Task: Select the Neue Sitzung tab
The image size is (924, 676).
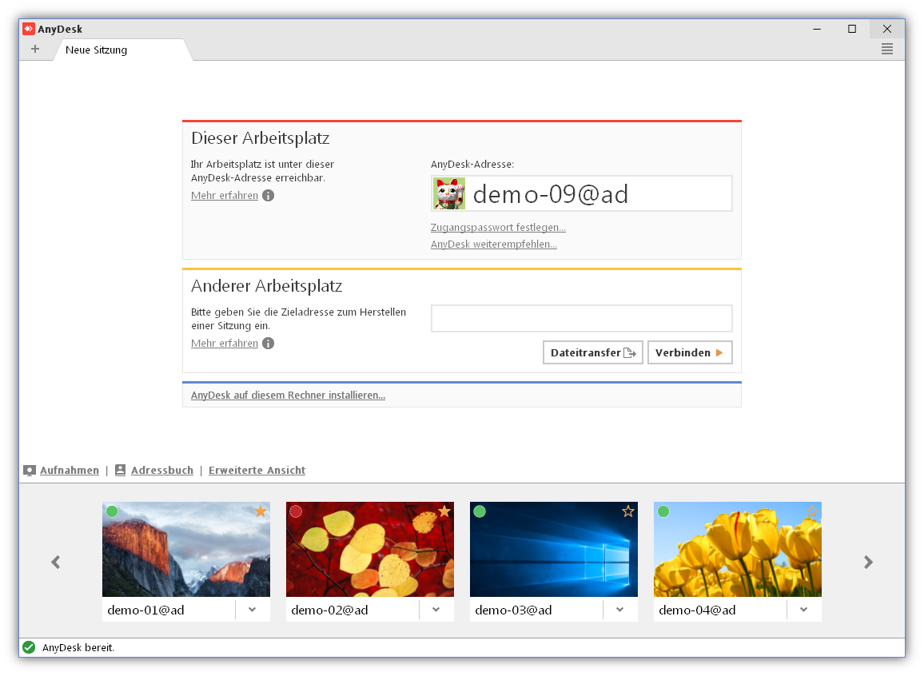Action: click(97, 50)
